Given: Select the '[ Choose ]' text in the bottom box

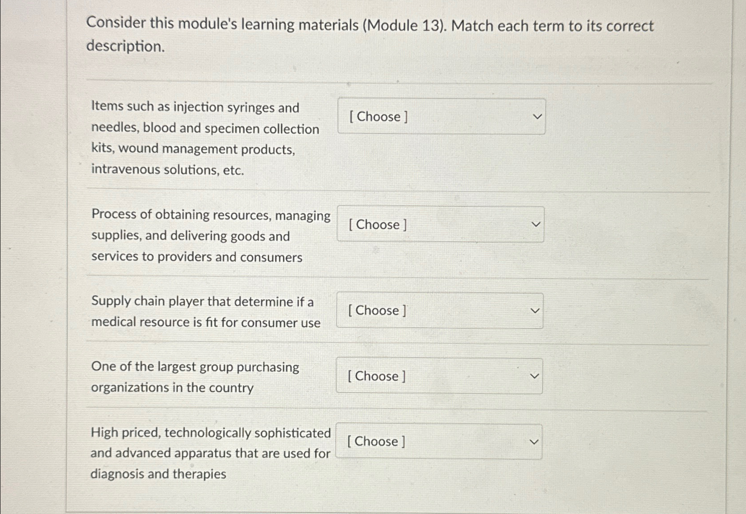Looking at the screenshot, I should point(376,442).
